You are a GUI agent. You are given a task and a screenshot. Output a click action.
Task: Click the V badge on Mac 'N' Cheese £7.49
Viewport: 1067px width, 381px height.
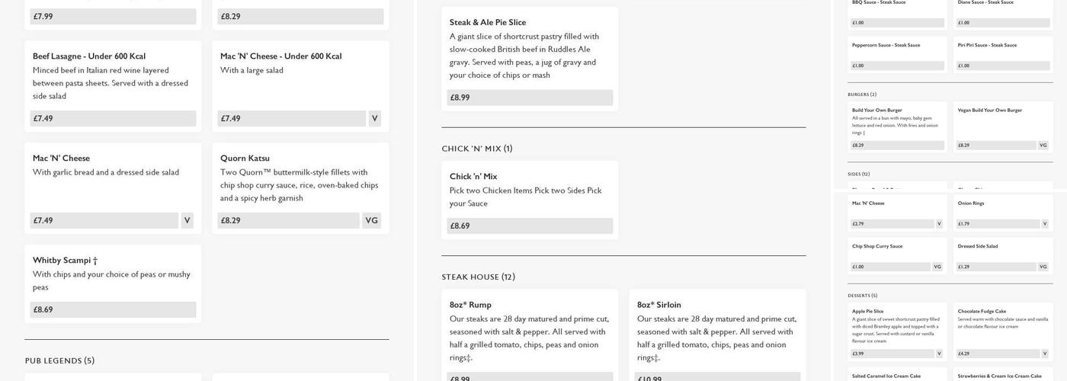tap(187, 221)
